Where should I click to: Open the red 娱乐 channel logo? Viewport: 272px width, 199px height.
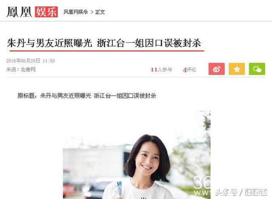(46, 12)
